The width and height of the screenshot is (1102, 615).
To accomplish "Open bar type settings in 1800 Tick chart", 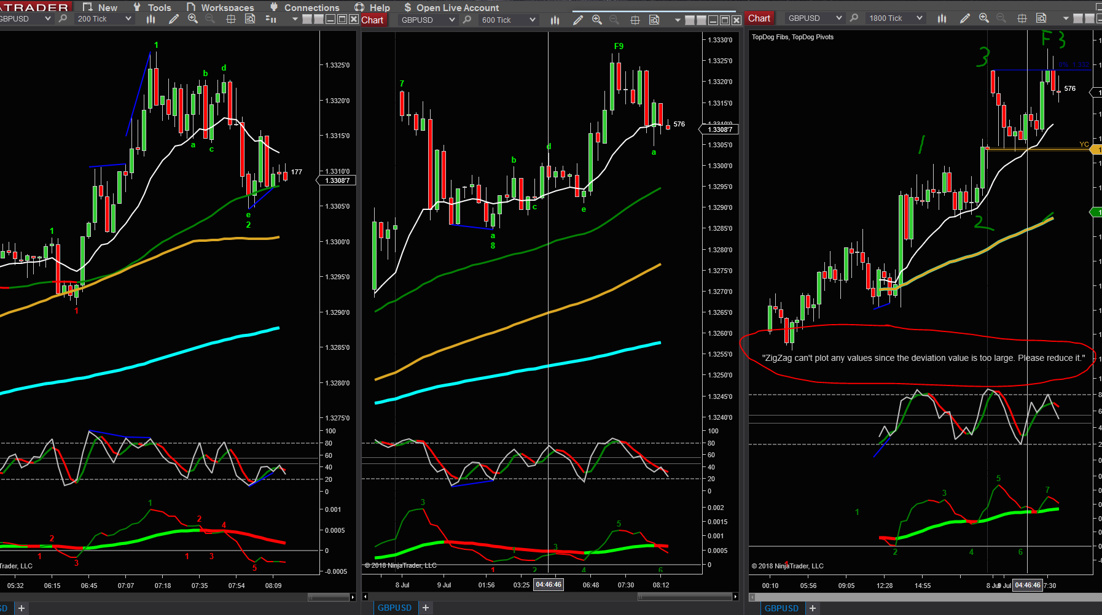I will pos(942,18).
